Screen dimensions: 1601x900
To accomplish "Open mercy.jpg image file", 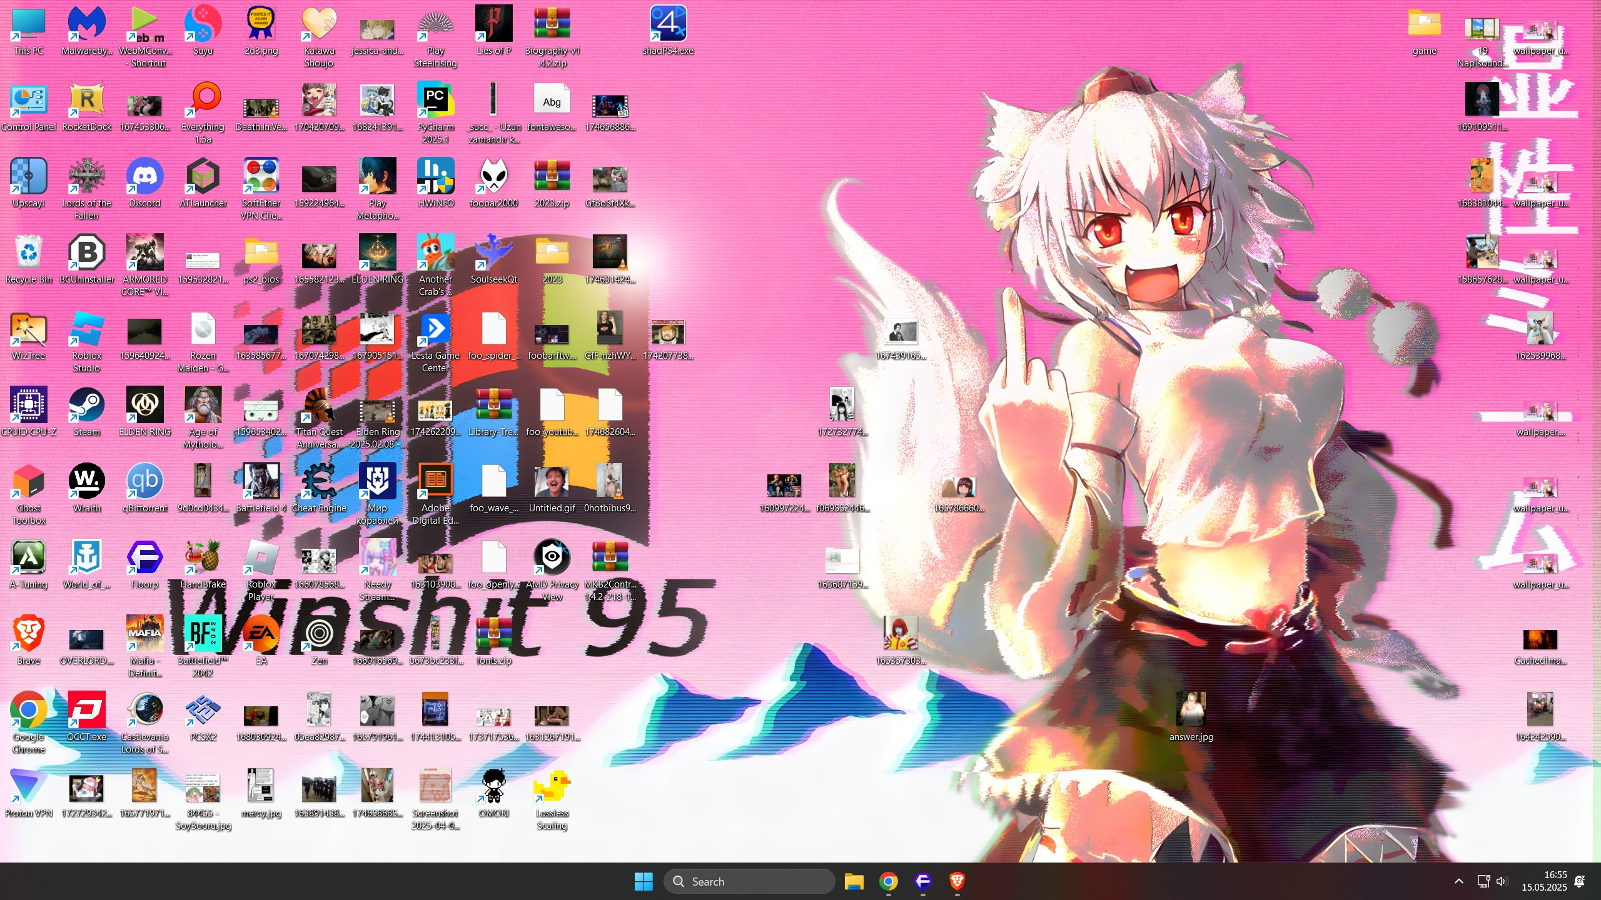I will pos(261,794).
